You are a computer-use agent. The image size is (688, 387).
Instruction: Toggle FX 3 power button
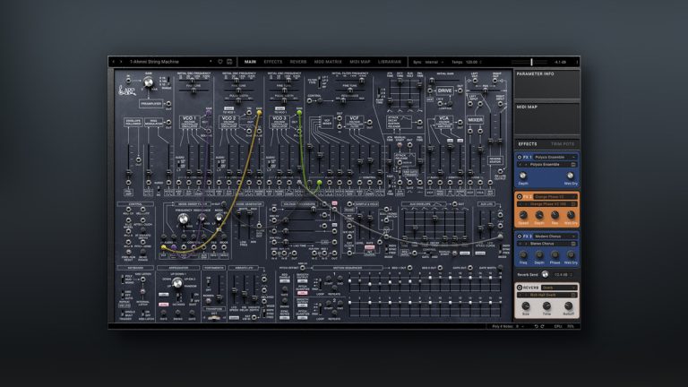pos(520,236)
